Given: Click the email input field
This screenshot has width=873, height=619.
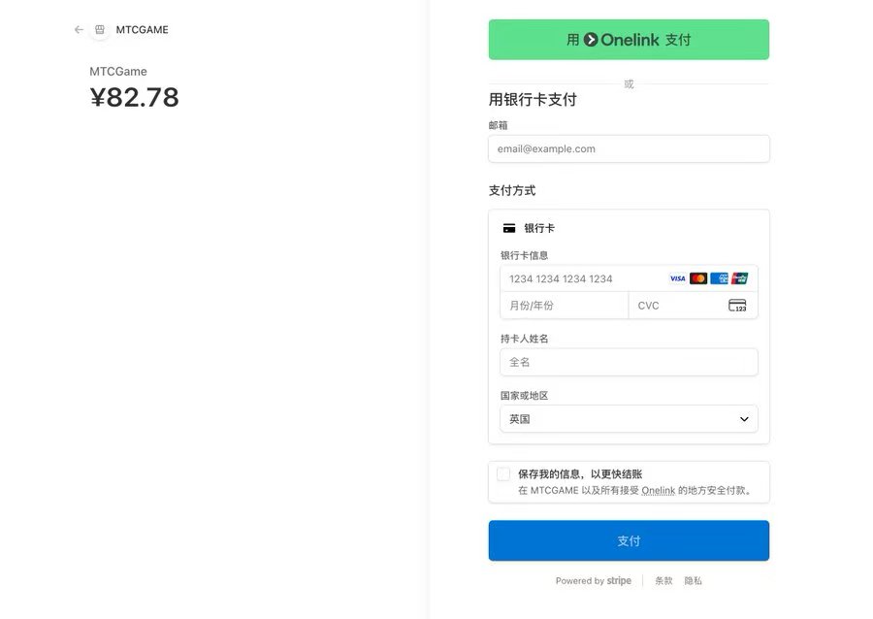Looking at the screenshot, I should point(629,148).
